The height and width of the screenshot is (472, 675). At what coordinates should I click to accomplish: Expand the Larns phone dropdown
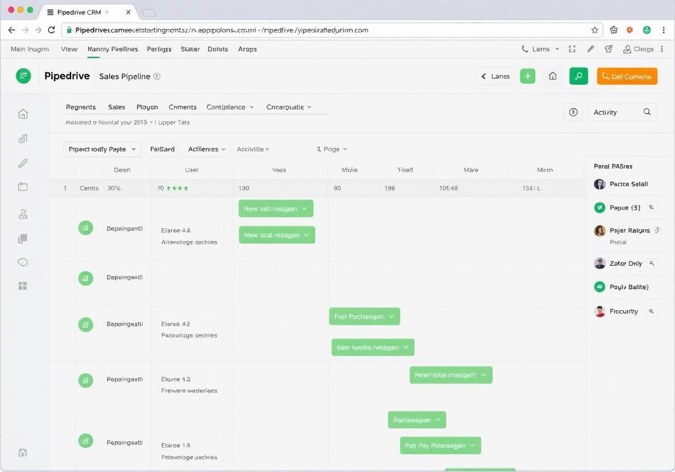(541, 49)
